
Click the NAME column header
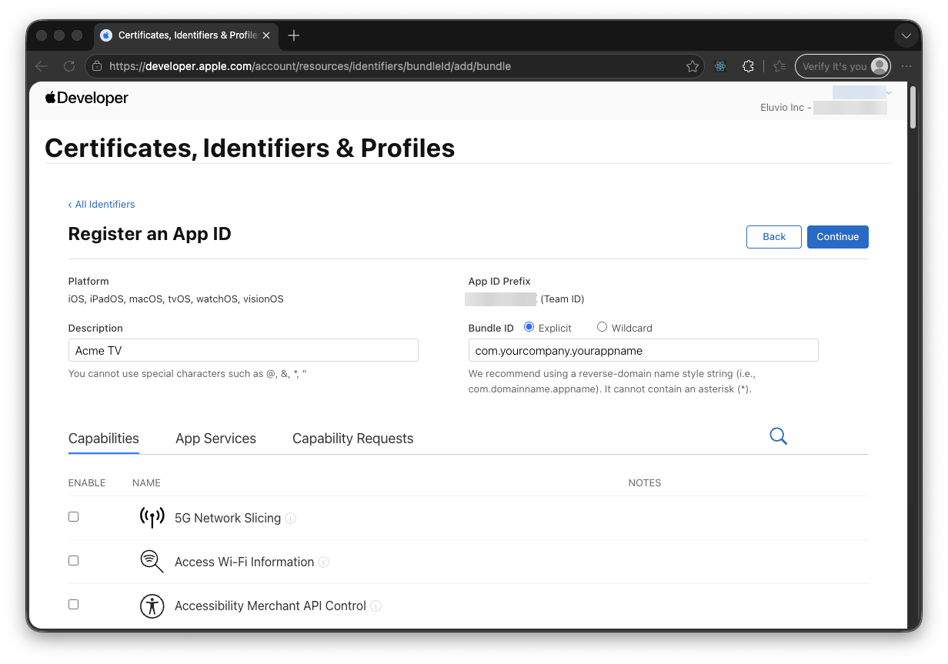click(146, 482)
